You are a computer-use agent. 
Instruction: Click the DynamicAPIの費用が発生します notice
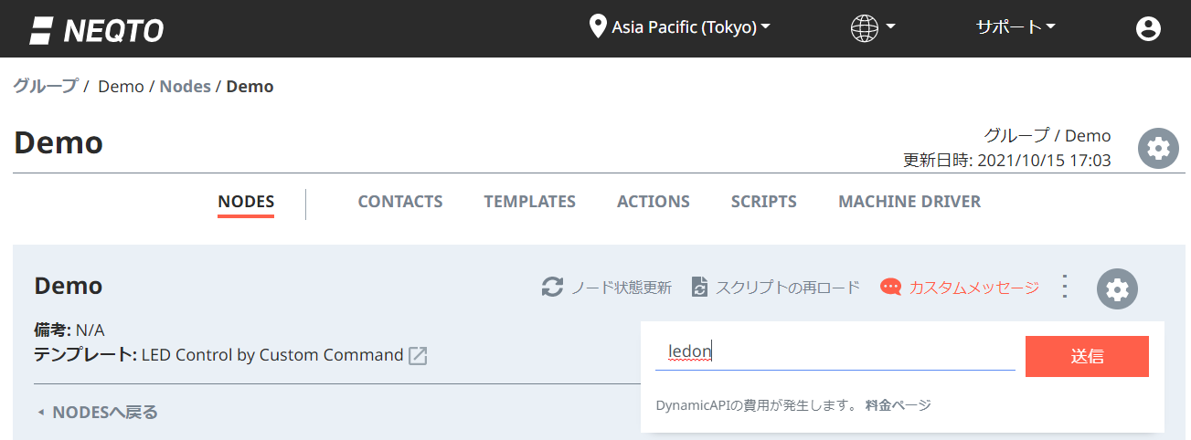tap(757, 405)
